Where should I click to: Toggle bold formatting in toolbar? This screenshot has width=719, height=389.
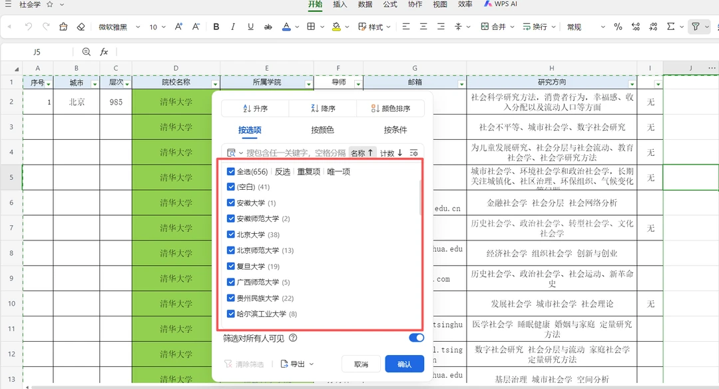pyautogui.click(x=216, y=27)
